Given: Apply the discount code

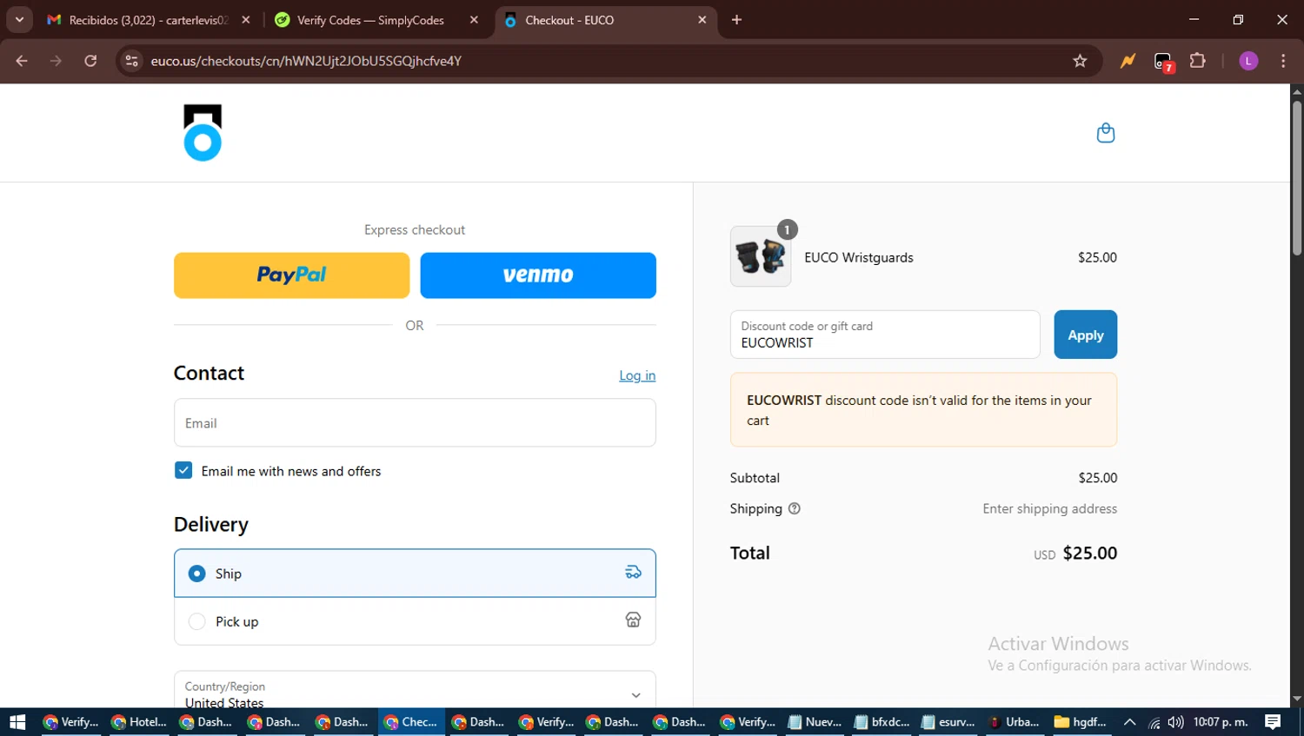Looking at the screenshot, I should click(1085, 335).
